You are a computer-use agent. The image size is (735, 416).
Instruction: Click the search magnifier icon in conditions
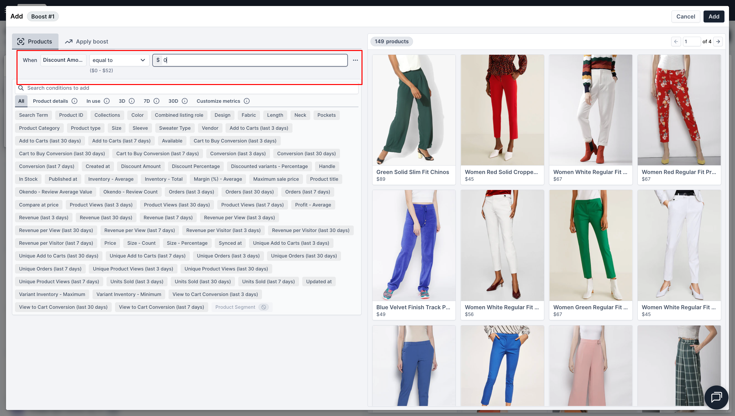(x=21, y=88)
